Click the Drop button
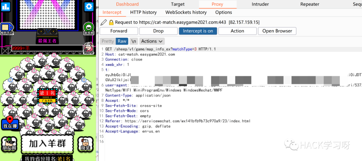Image resolution: width=362 pixels, height=161 pixels. pos(158,31)
